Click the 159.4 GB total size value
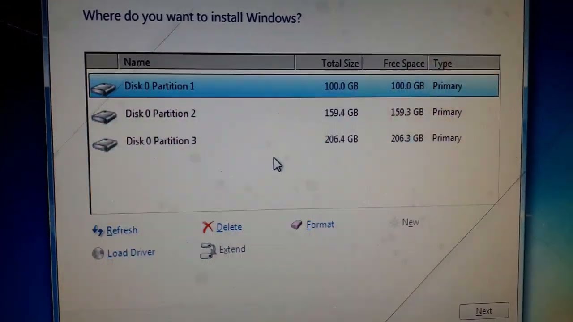The height and width of the screenshot is (322, 573). pos(341,113)
